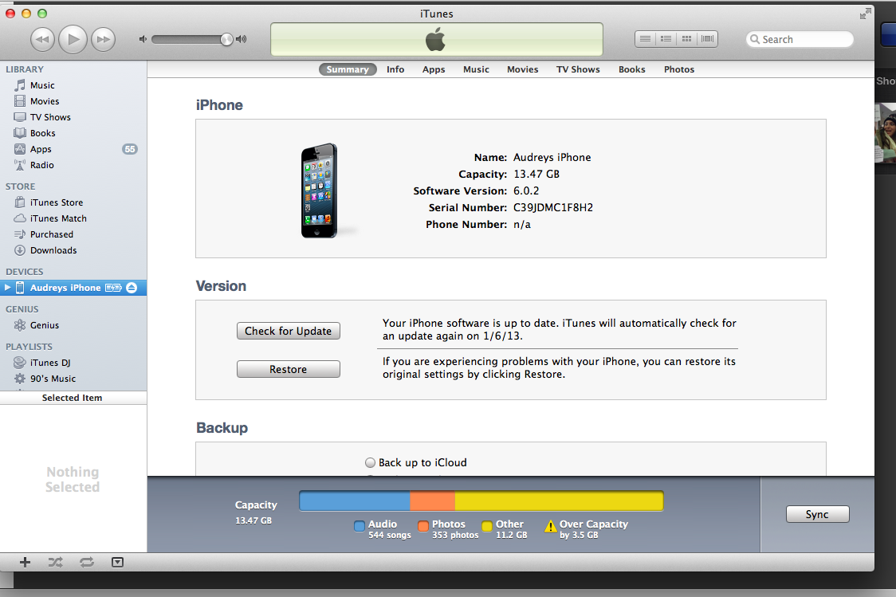This screenshot has height=597, width=896.
Task: Switch to album list view icon
Action: point(666,39)
